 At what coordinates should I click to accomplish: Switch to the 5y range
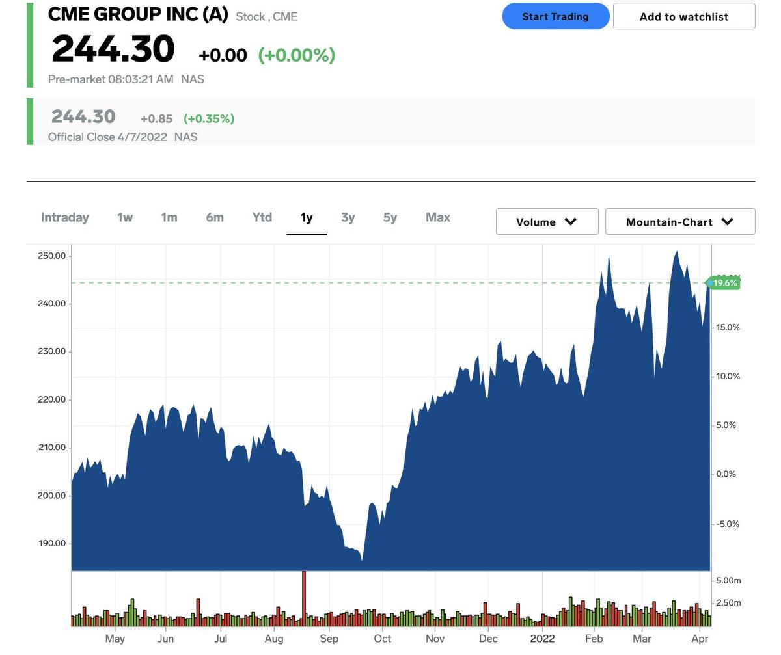(389, 217)
